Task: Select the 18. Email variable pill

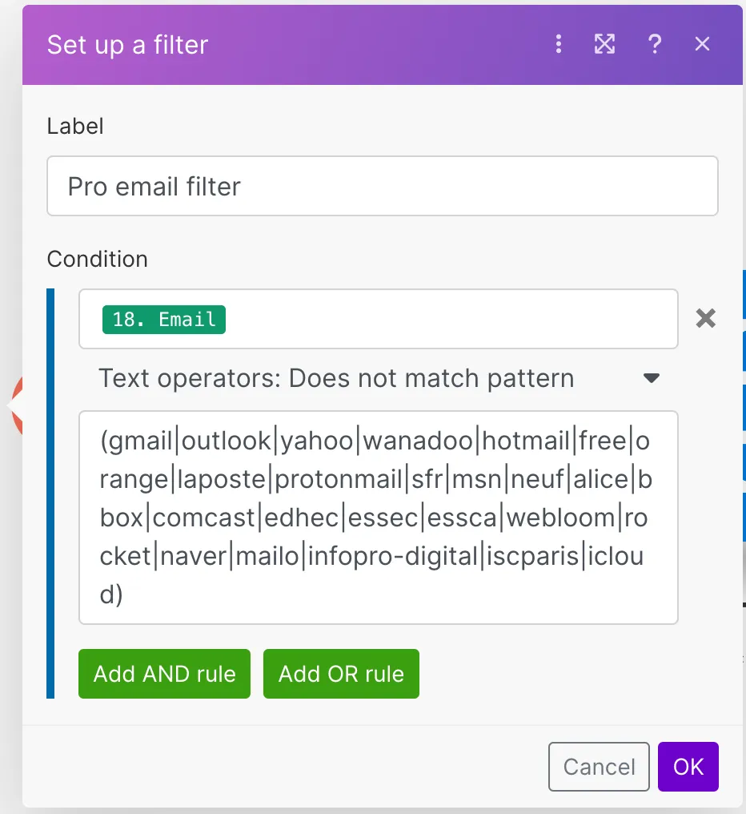Action: (164, 319)
